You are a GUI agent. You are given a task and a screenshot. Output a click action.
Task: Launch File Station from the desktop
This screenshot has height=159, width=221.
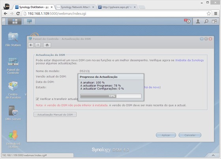coord(13,39)
